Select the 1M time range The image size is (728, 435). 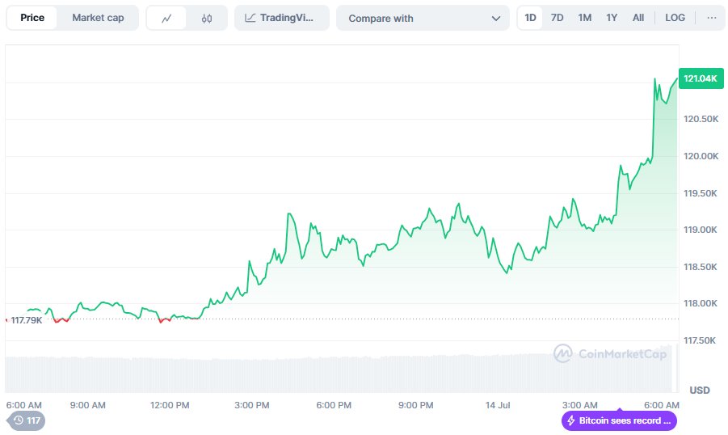pyautogui.click(x=584, y=18)
